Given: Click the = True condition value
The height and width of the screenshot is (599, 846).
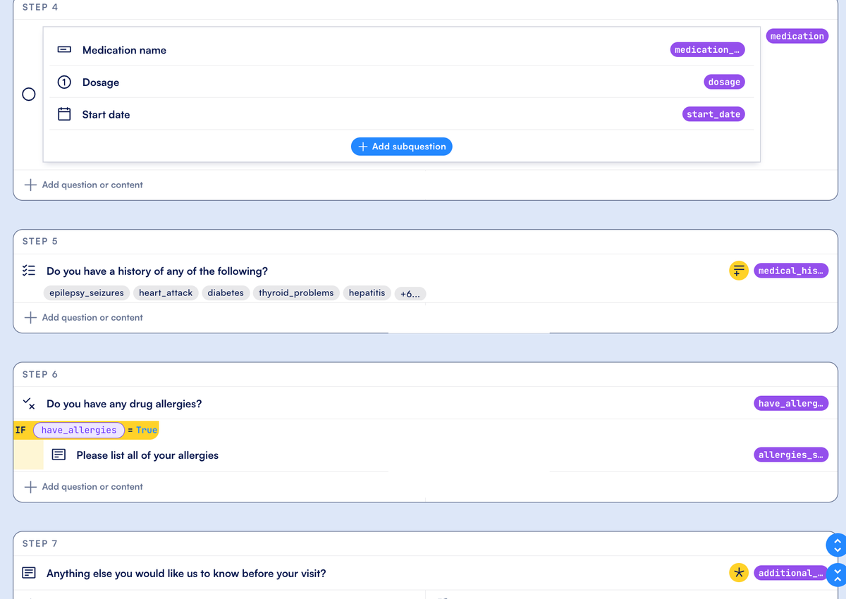Looking at the screenshot, I should pyautogui.click(x=142, y=430).
